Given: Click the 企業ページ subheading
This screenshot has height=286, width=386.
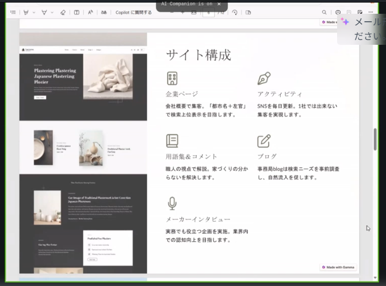Looking at the screenshot, I should 182,94.
